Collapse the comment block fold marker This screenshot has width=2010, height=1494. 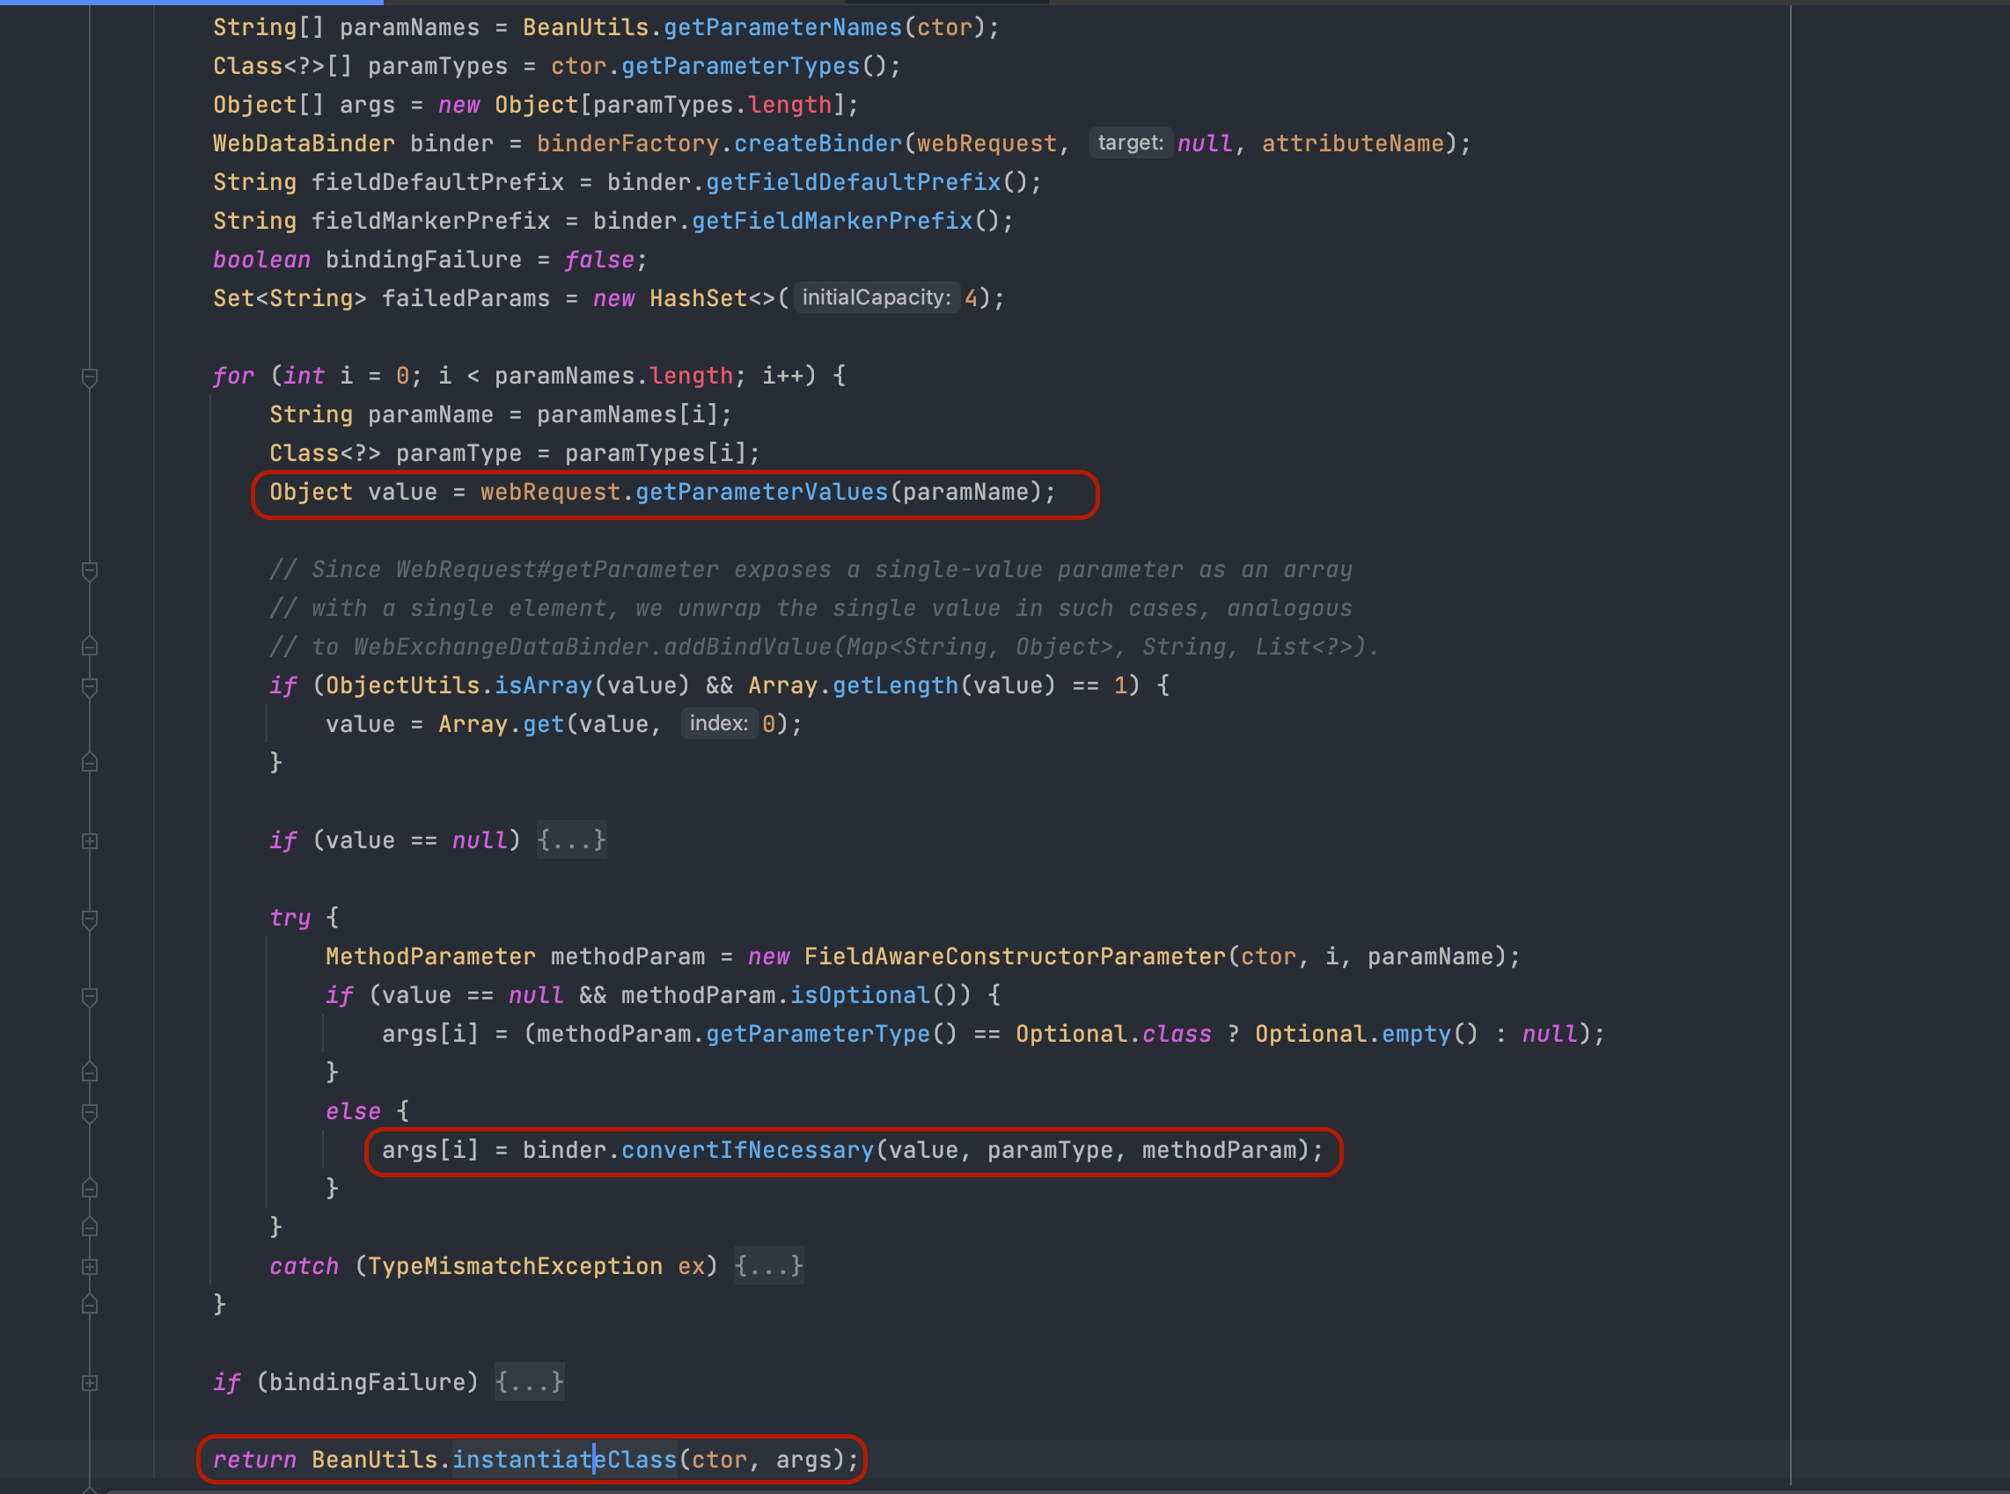click(90, 570)
